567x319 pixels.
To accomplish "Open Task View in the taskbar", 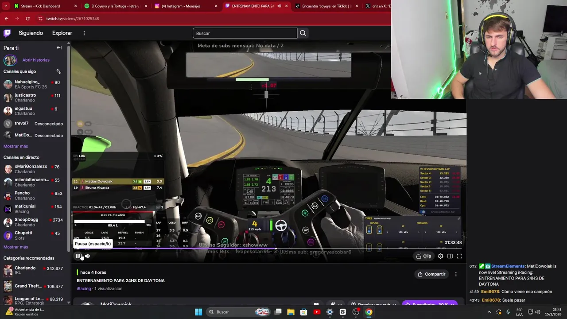I will 278,312.
